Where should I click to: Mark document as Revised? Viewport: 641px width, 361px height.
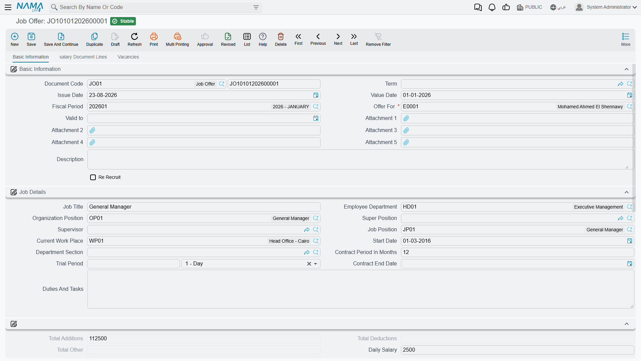[x=228, y=39]
